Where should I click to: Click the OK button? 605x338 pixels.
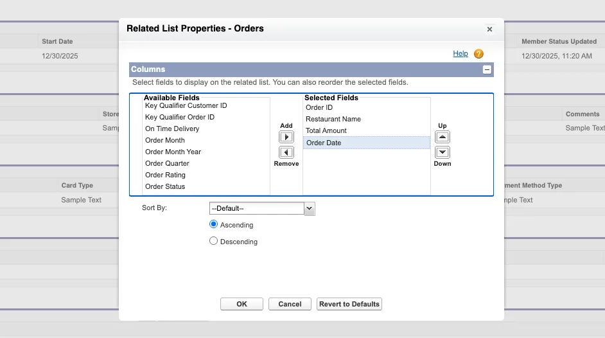click(241, 304)
